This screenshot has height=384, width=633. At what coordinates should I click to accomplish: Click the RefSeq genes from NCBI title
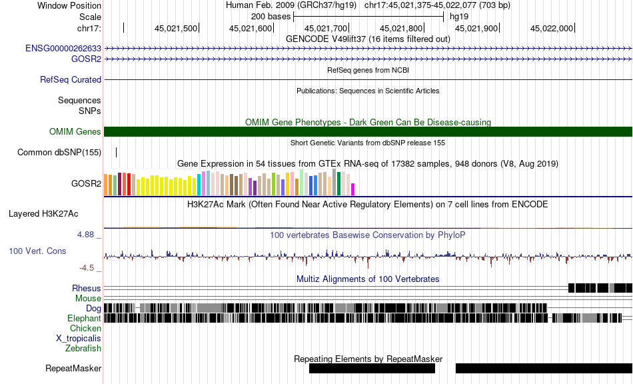tap(368, 70)
